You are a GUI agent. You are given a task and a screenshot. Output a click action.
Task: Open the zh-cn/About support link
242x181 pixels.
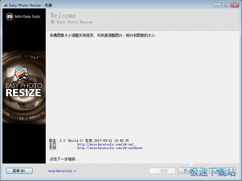110,148
